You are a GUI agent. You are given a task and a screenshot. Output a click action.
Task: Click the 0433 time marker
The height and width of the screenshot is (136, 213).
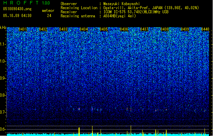[63, 29]
